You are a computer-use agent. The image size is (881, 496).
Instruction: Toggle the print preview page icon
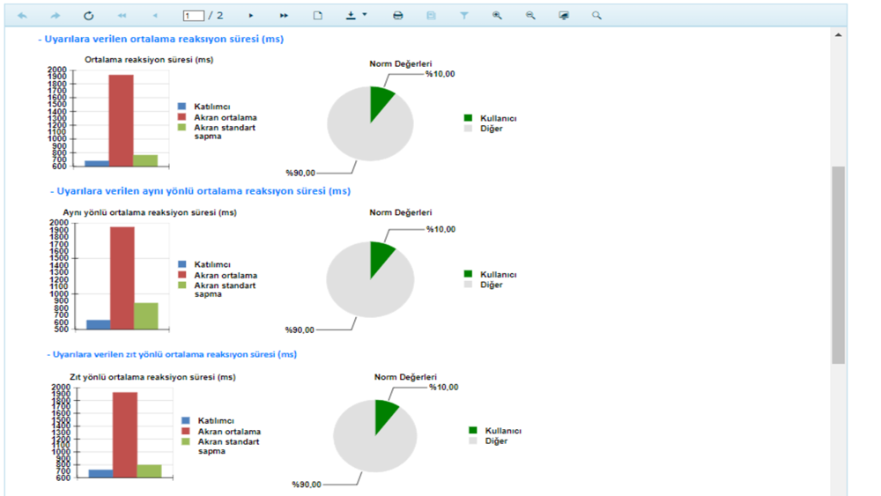pyautogui.click(x=318, y=16)
